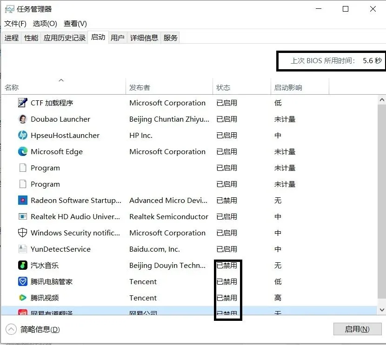Image resolution: width=386 pixels, height=345 pixels.
Task: Sort by the 状态 column header
Action: [242, 86]
